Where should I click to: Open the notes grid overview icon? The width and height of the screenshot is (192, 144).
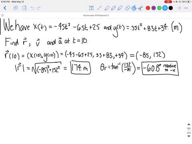(16, 8)
